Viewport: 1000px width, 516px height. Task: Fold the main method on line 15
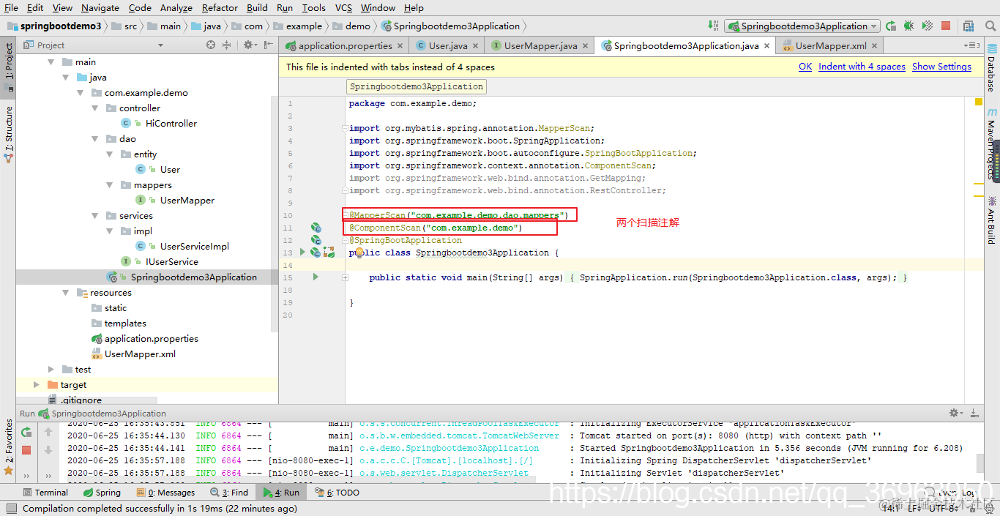tap(345, 277)
